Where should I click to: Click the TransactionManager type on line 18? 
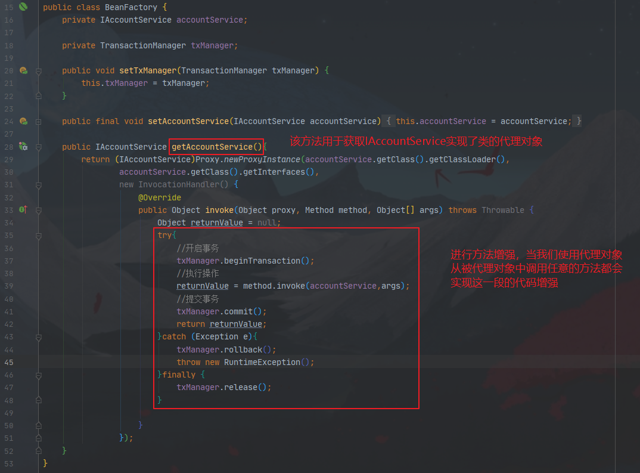pyautogui.click(x=143, y=45)
